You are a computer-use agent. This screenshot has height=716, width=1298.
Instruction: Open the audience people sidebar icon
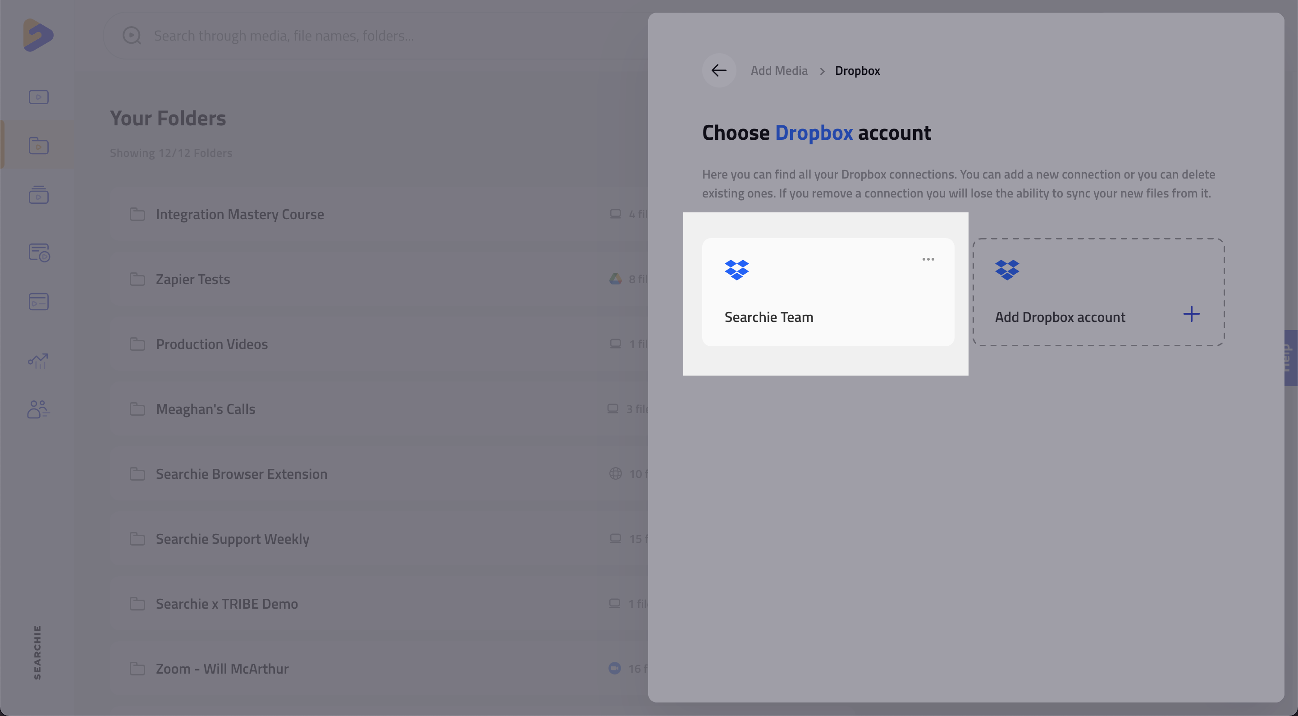pyautogui.click(x=38, y=409)
